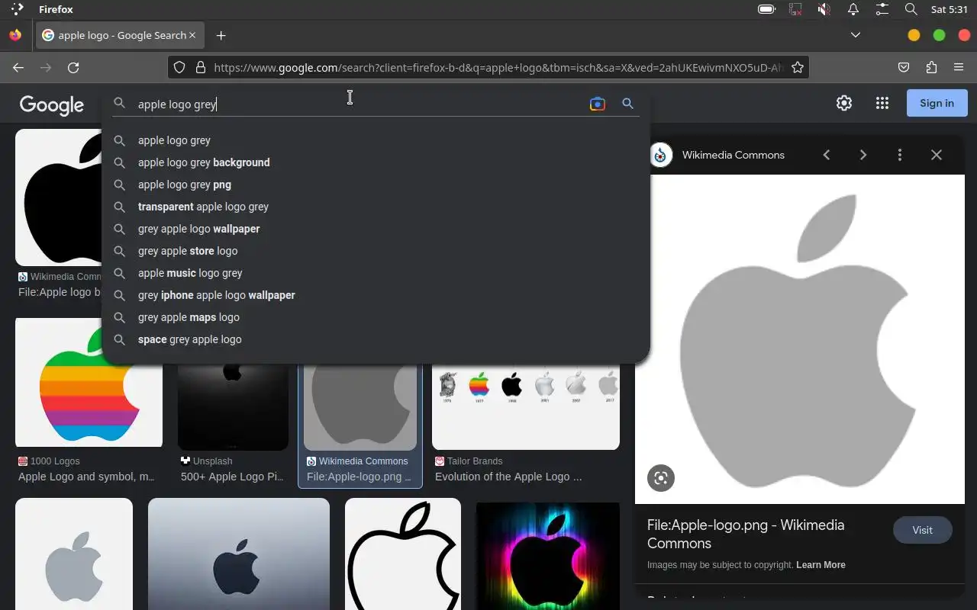Open Firefox hamburger application menu

959,68
